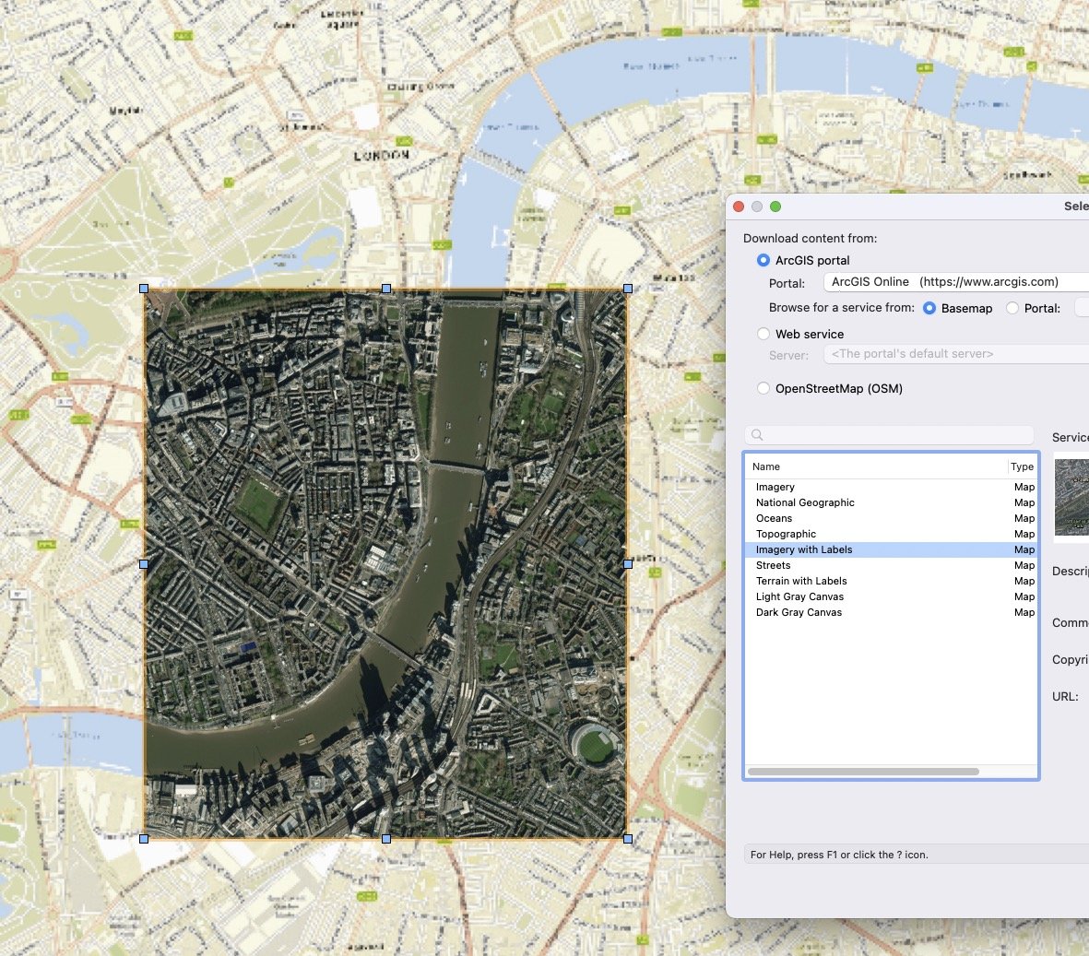Click the service list horizontal scrollbar

pos(863,772)
